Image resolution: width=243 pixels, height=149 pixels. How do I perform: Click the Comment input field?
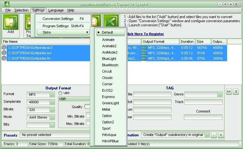[203, 117]
